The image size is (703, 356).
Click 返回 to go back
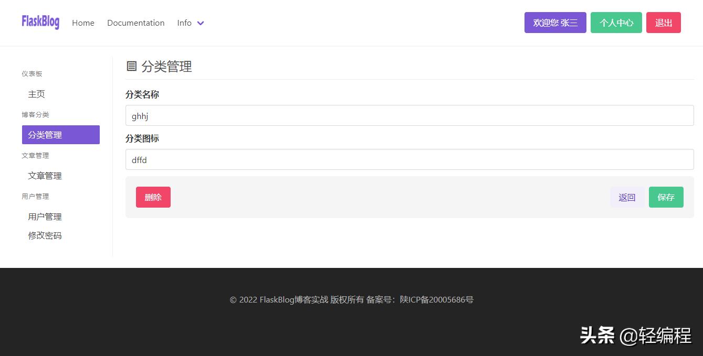click(627, 197)
